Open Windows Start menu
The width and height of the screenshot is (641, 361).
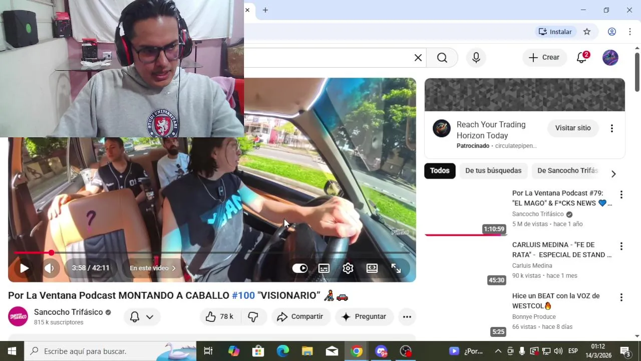pos(12,351)
